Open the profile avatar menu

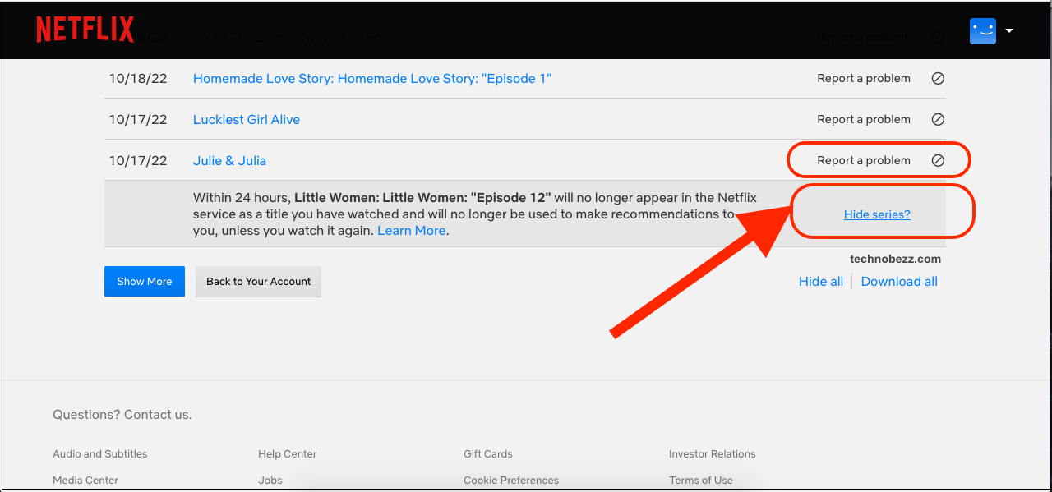point(983,30)
